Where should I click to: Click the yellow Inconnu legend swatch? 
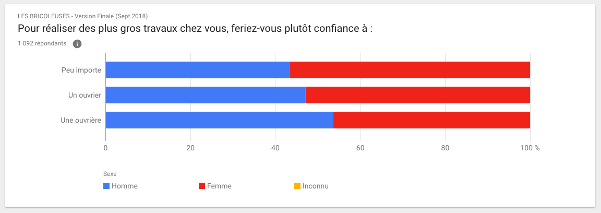297,186
